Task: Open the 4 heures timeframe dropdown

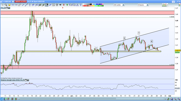Action: [147, 5]
